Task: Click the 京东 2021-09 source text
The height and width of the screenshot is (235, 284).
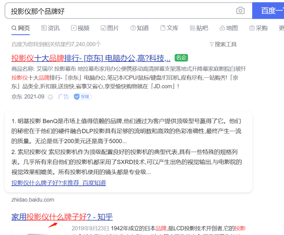Action: click(x=28, y=97)
